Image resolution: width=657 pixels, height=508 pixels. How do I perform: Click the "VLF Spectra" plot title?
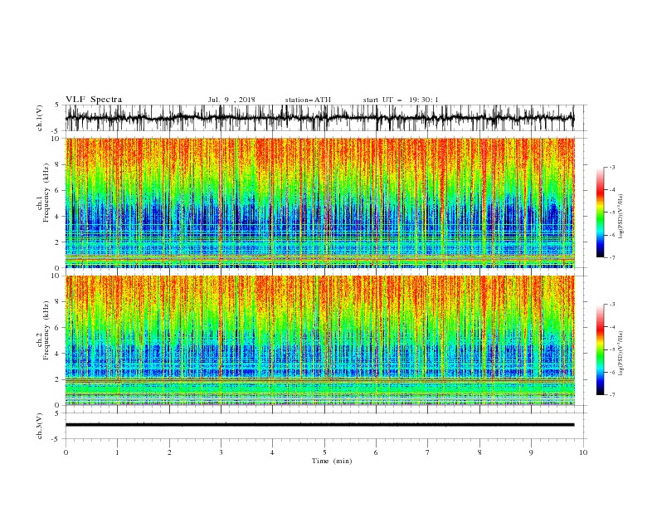[94, 100]
